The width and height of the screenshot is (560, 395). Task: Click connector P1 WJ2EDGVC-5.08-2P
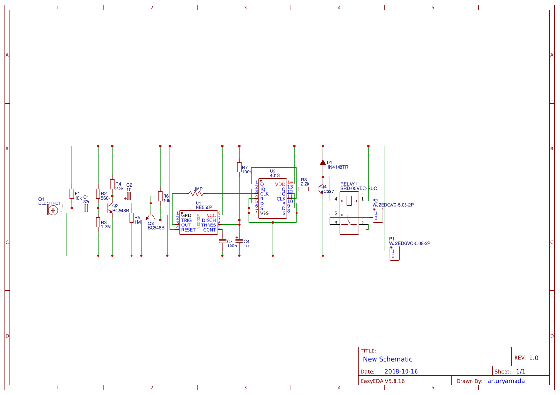[394, 254]
